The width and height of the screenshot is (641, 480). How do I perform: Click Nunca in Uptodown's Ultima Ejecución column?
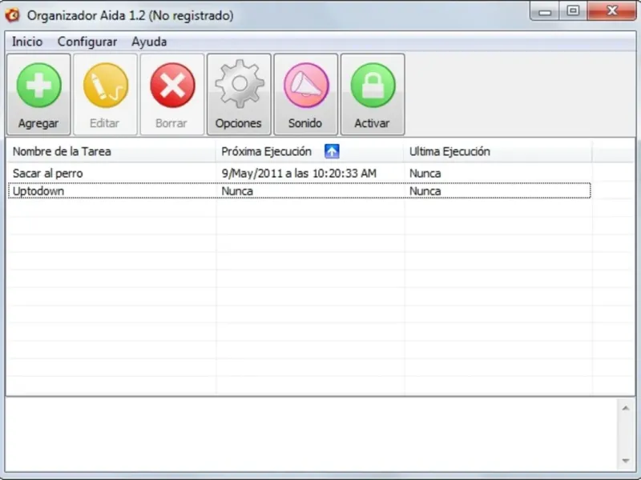pyautogui.click(x=425, y=191)
